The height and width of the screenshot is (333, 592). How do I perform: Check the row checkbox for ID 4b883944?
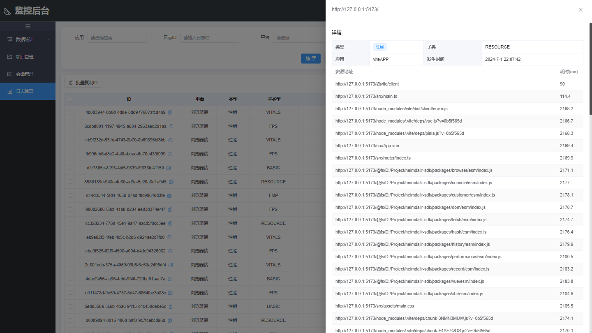click(x=69, y=112)
